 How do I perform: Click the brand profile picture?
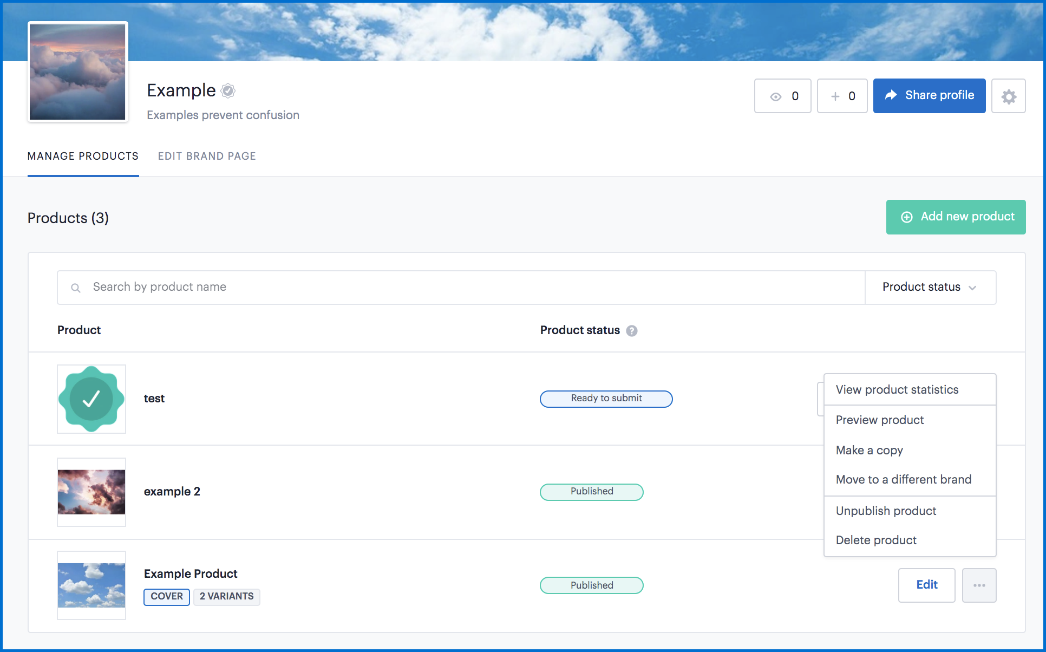click(78, 72)
